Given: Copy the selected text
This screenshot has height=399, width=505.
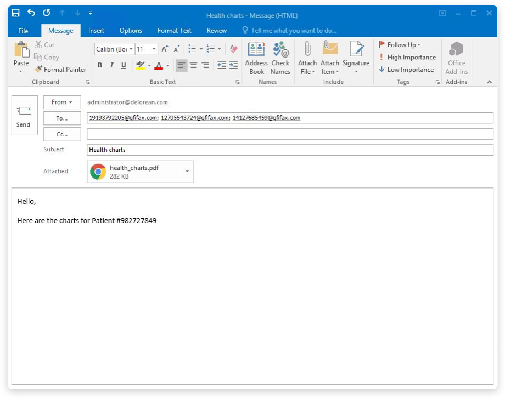Looking at the screenshot, I should click(x=47, y=57).
